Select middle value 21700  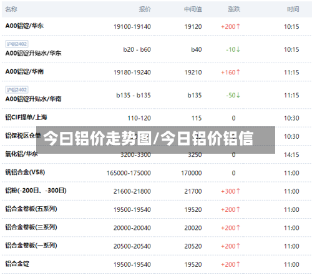193,191
